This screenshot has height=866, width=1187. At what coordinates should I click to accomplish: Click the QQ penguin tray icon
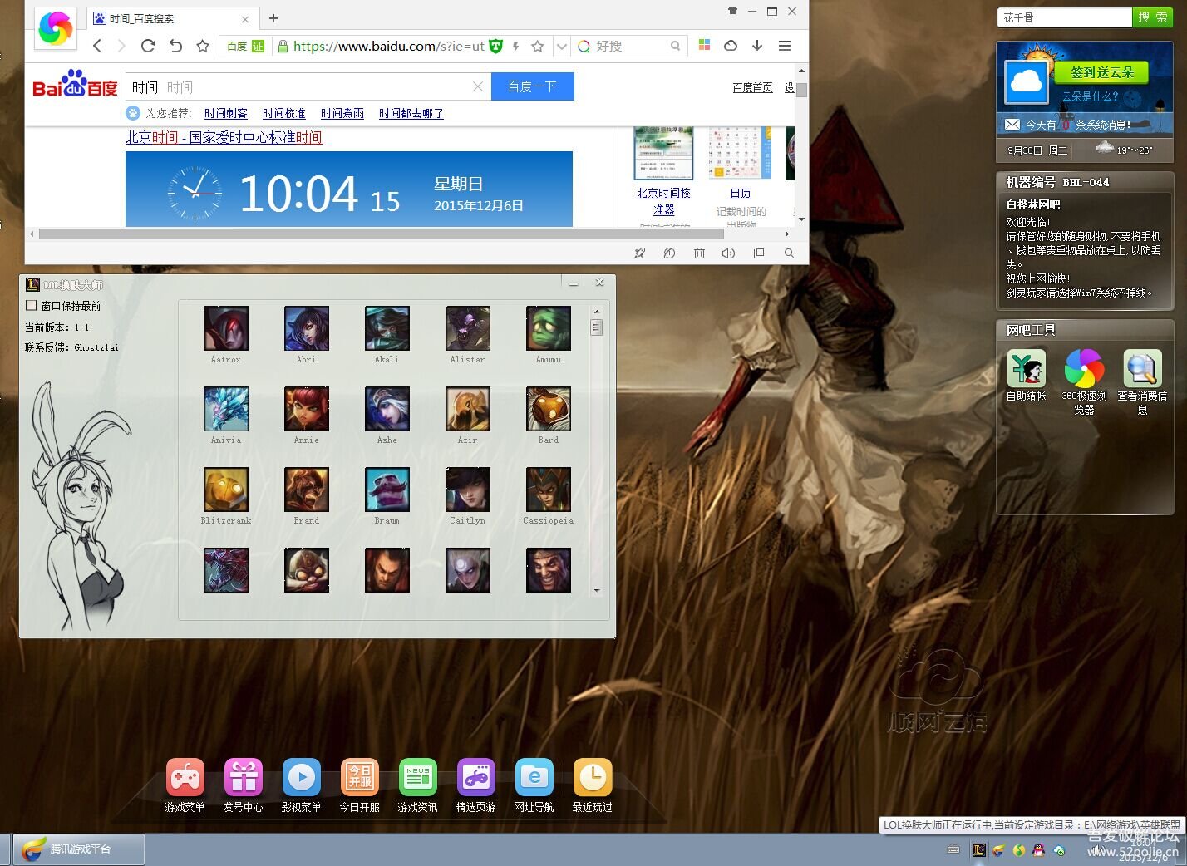(x=1038, y=849)
